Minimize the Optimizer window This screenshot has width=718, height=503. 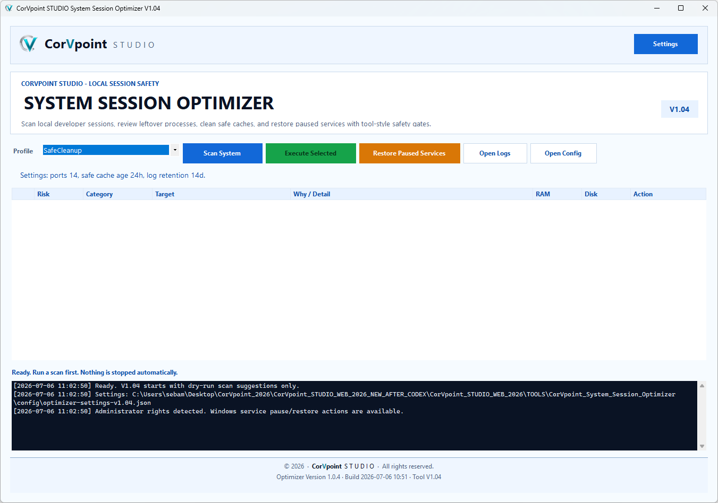pyautogui.click(x=657, y=8)
